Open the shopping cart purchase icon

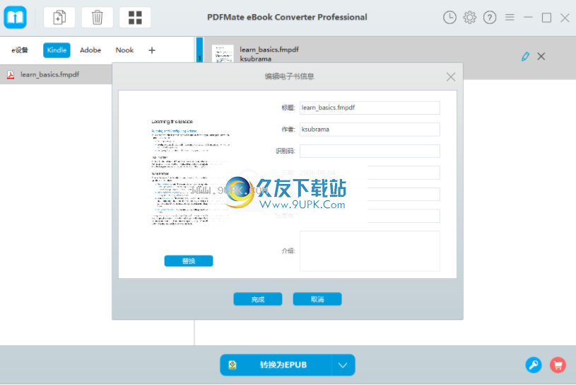[x=558, y=364]
